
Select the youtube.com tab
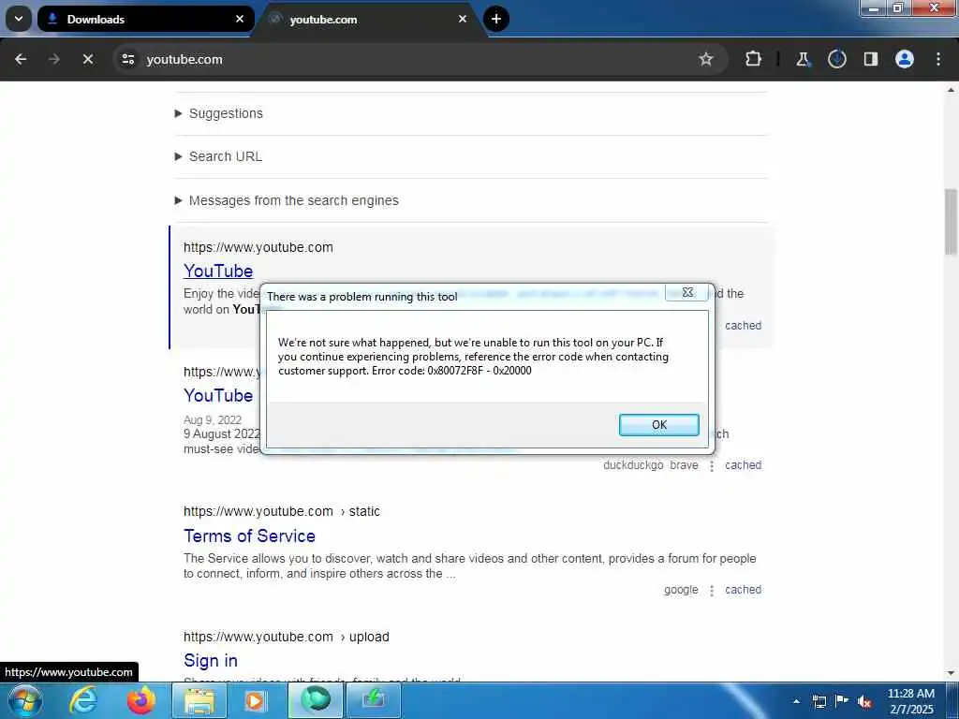[x=370, y=19]
